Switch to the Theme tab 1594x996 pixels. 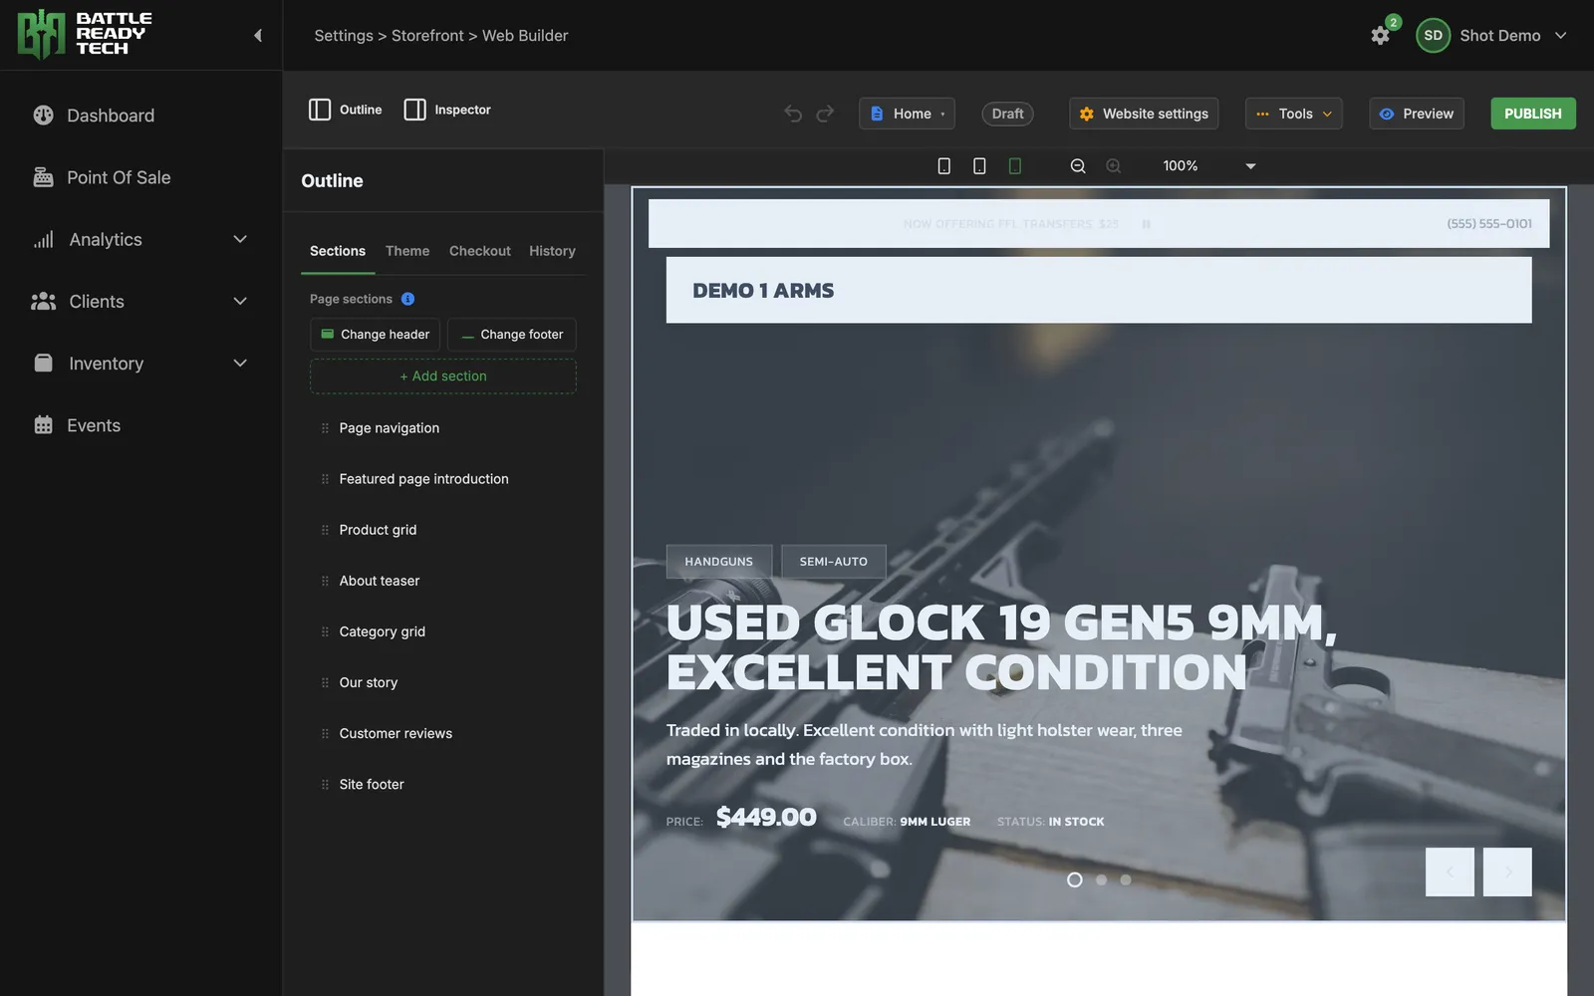click(407, 251)
